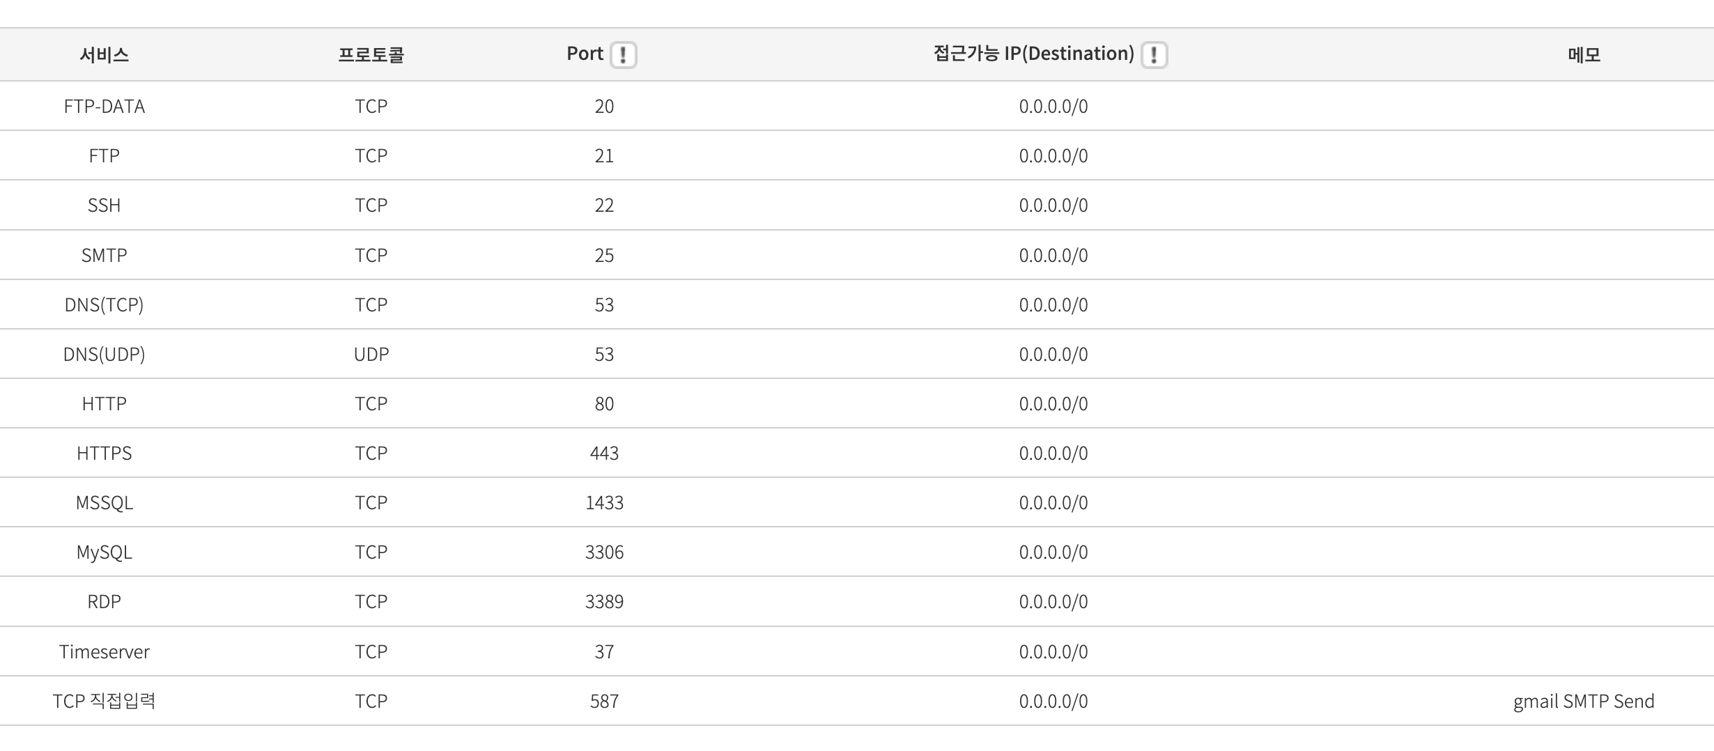Click port number 587
The width and height of the screenshot is (1714, 751).
point(604,701)
